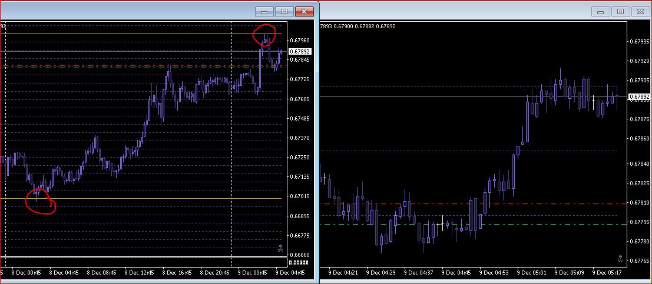Click price level 0.67135 on left axis
Screen dimensions: 652x284
pos(299,176)
